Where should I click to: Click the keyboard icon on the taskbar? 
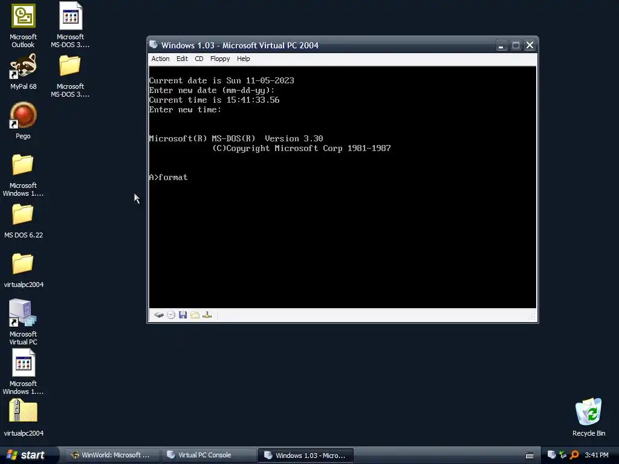[x=530, y=456]
